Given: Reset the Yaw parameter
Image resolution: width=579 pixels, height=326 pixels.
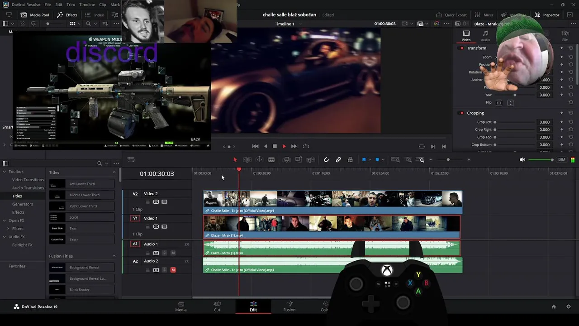Looking at the screenshot, I should click(571, 95).
